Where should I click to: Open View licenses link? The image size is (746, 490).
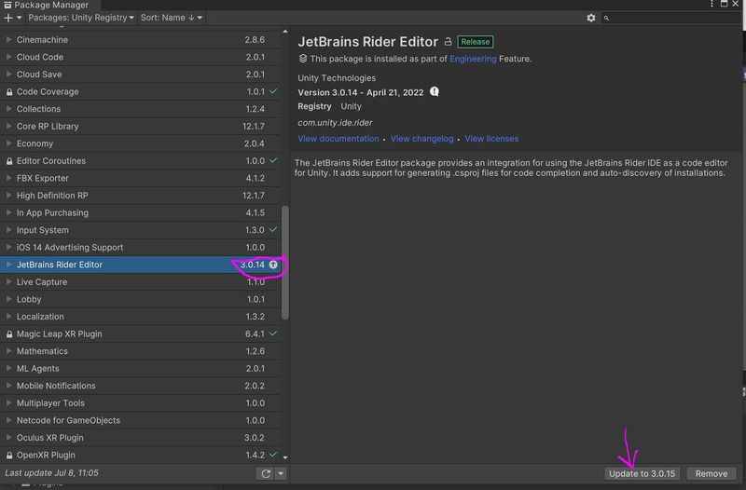491,138
